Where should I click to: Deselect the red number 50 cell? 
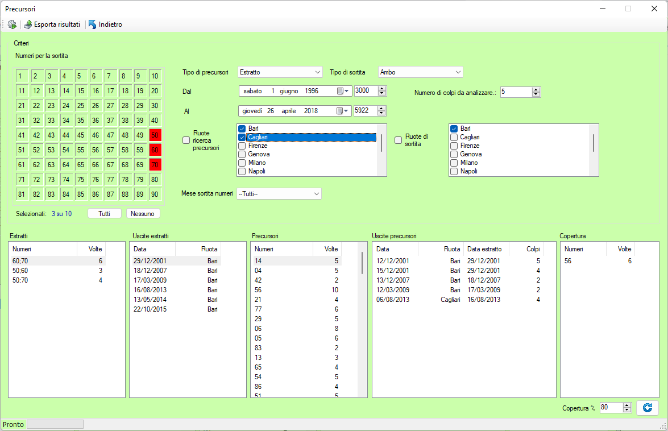tap(155, 135)
